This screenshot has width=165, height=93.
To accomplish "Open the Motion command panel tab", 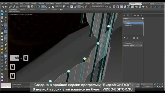I will click(135, 16).
